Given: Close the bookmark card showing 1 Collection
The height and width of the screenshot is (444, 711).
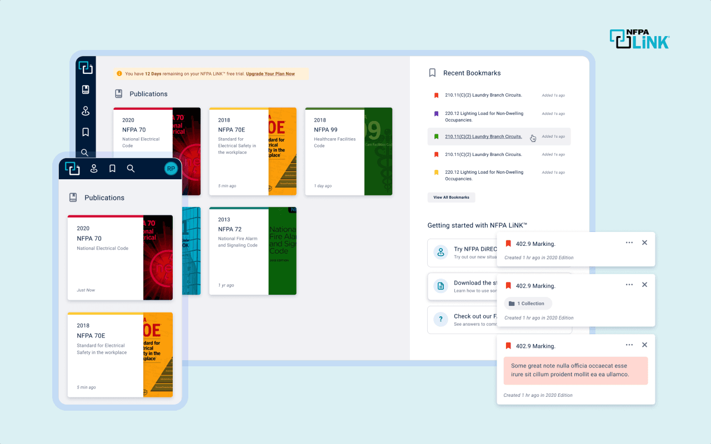Looking at the screenshot, I should 644,285.
